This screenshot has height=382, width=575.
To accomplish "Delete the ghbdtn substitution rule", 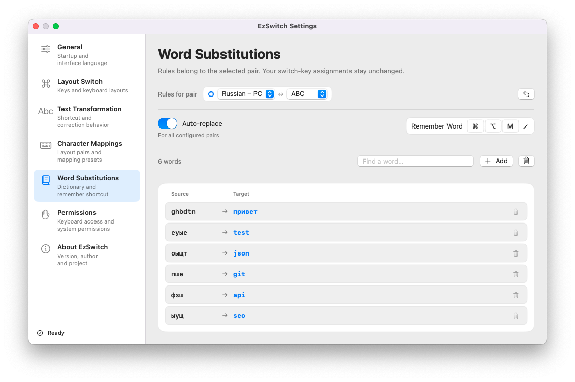I will pos(516,212).
